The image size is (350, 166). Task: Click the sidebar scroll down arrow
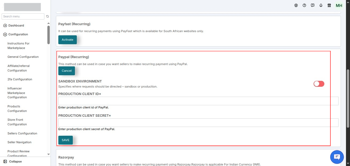point(48,154)
